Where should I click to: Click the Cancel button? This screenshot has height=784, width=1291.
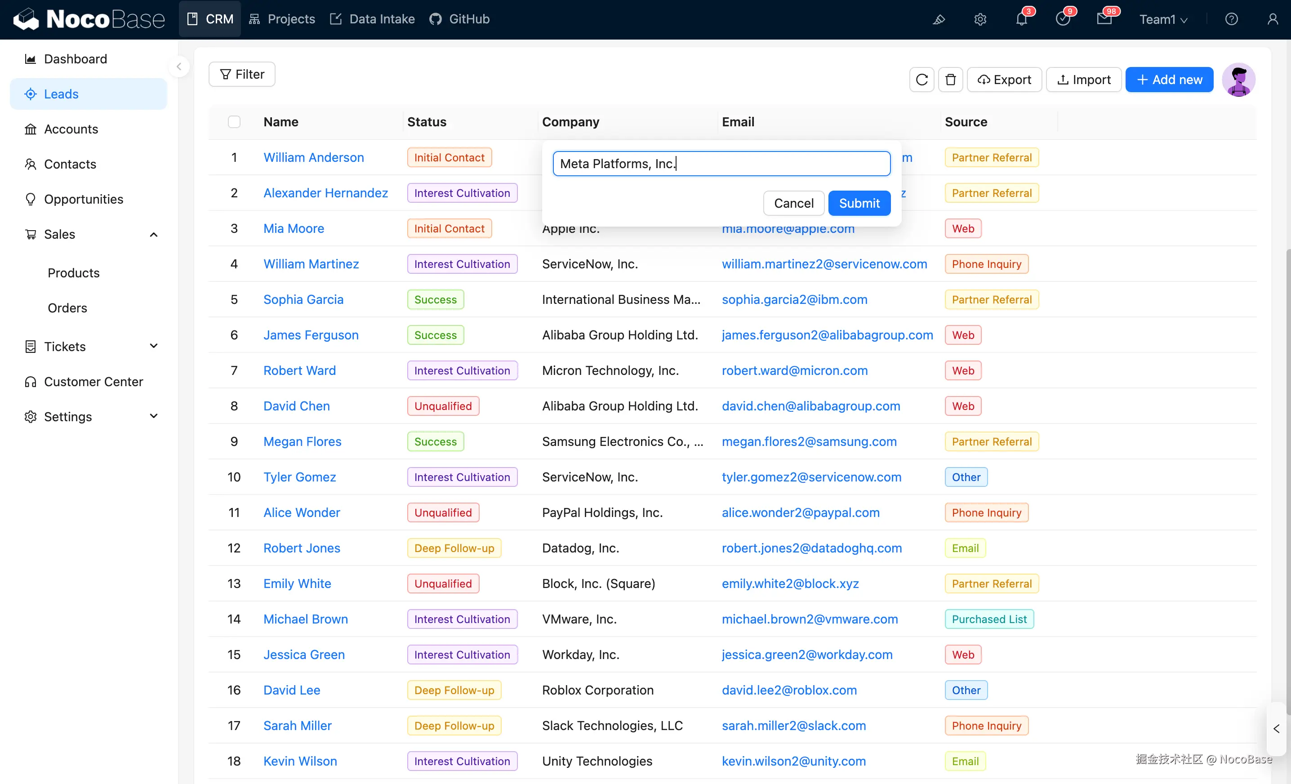pos(794,203)
